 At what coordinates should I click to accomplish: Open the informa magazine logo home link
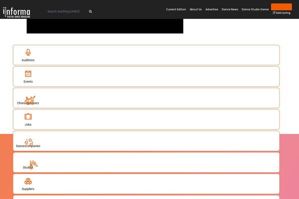pyautogui.click(x=16, y=12)
